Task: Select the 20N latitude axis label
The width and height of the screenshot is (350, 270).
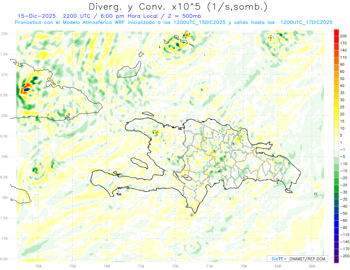Action: pyautogui.click(x=5, y=116)
